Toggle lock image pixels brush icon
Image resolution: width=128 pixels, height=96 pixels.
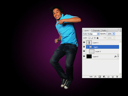[x=92, y=38]
